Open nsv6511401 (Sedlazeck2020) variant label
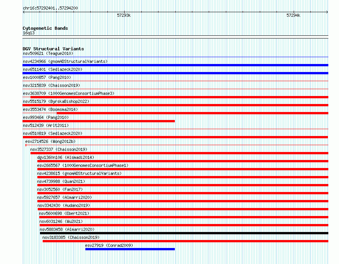Image resolution: width=339 pixels, height=264 pixels. tap(53, 69)
